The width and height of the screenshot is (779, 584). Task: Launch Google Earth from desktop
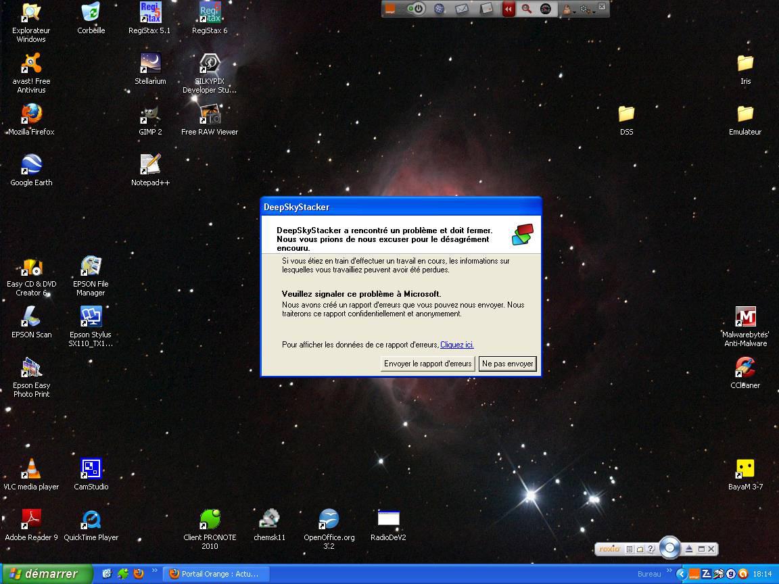coord(31,170)
